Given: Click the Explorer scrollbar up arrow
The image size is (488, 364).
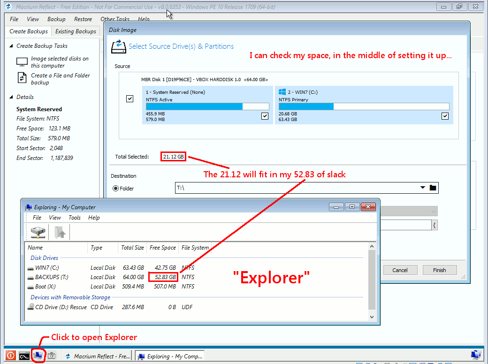Looking at the screenshot, I should click(372, 246).
